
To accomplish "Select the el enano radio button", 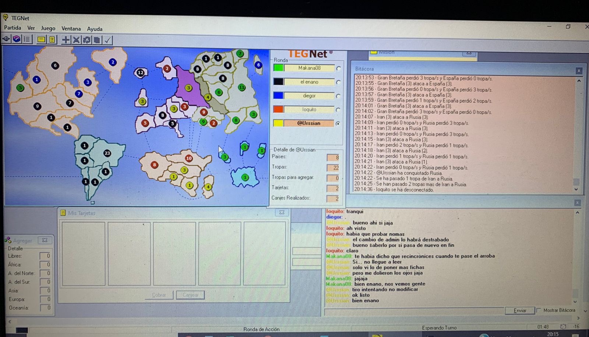I will pyautogui.click(x=338, y=82).
